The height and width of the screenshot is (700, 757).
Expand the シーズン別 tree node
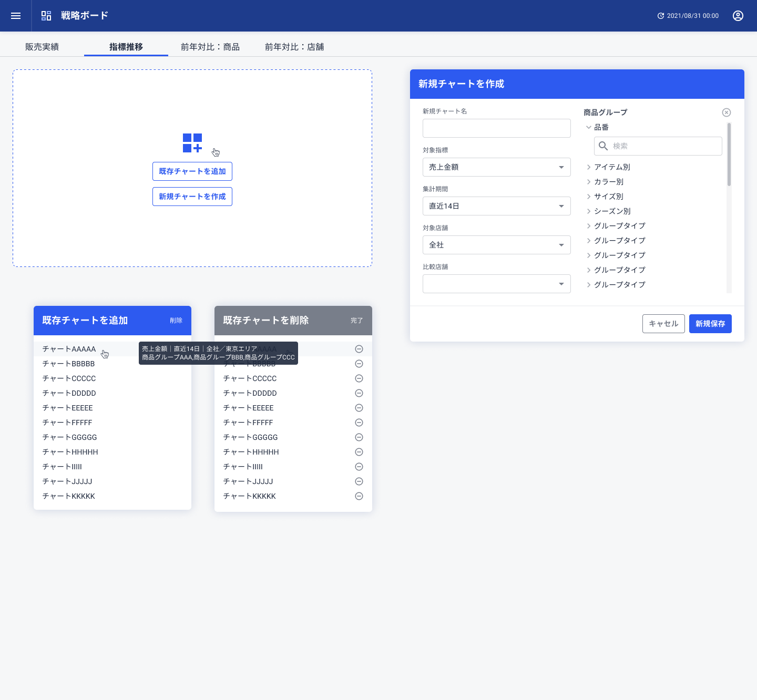click(x=589, y=211)
